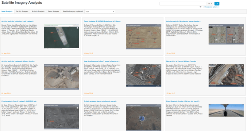Switch to the Latest Analysis tab

point(7,11)
